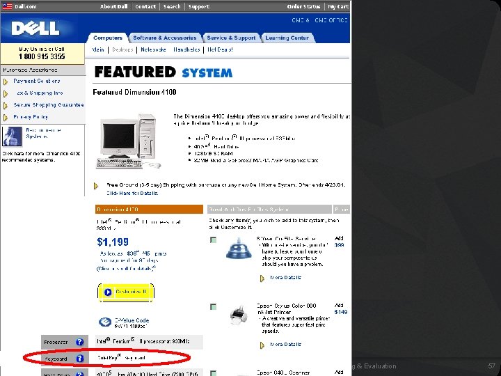Click the arrow icon beside Tax & Shipping Info
Image resolution: width=501 pixels, height=376 pixels.
(6, 94)
